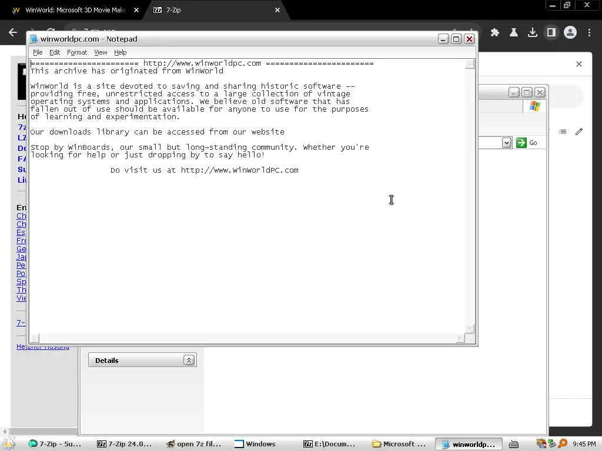Open the Chrome labs flask icon
602x451 pixels.
[x=514, y=33]
